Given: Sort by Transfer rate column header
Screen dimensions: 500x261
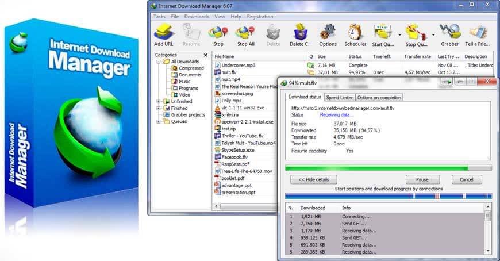Looking at the screenshot, I should [417, 56].
